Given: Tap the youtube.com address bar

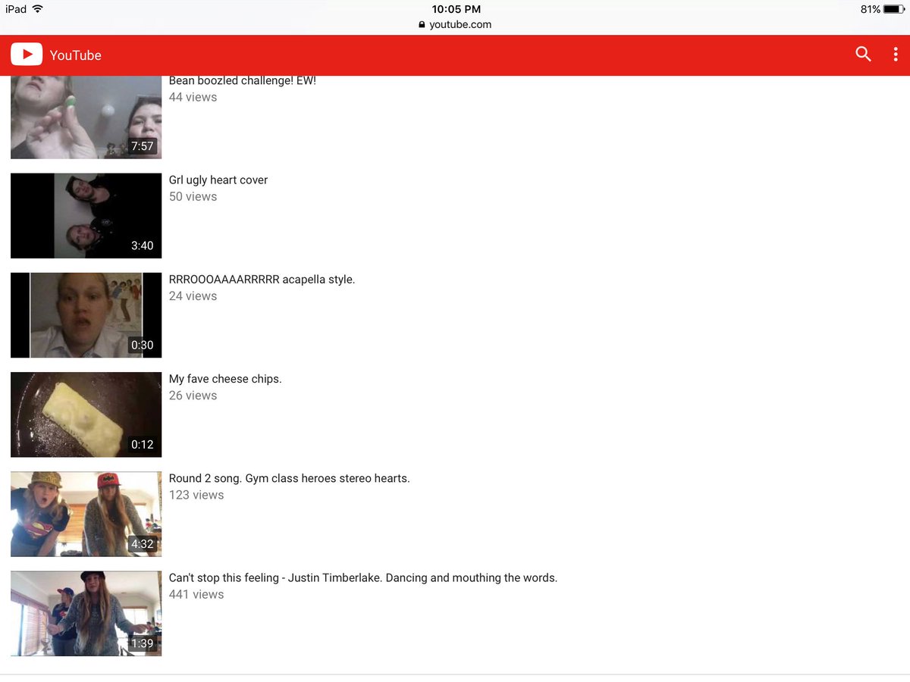Looking at the screenshot, I should tap(455, 24).
